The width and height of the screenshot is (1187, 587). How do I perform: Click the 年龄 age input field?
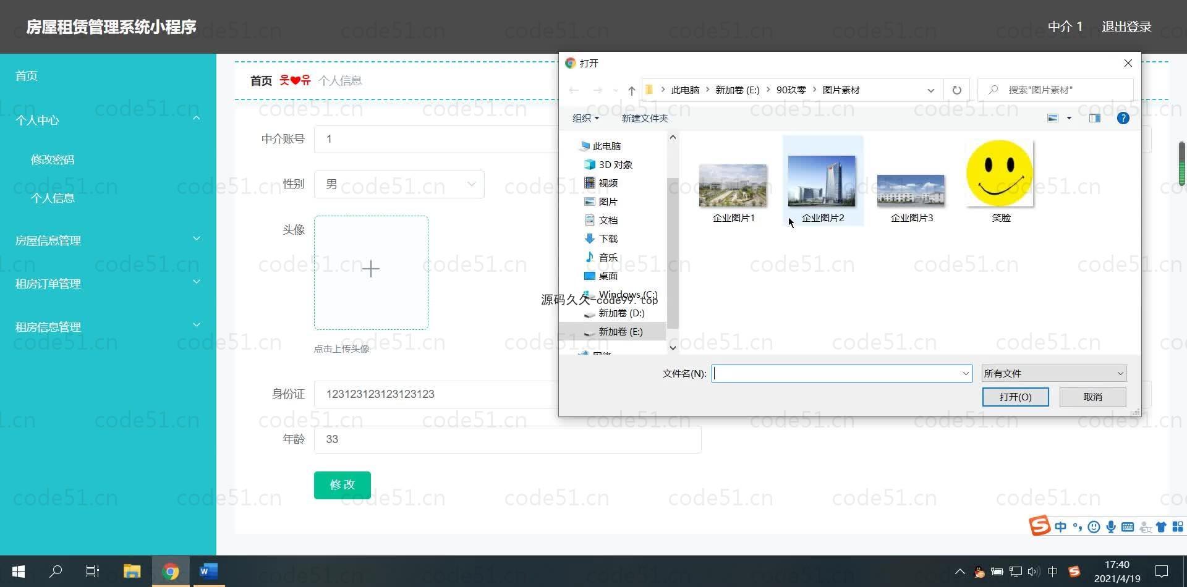[508, 439]
